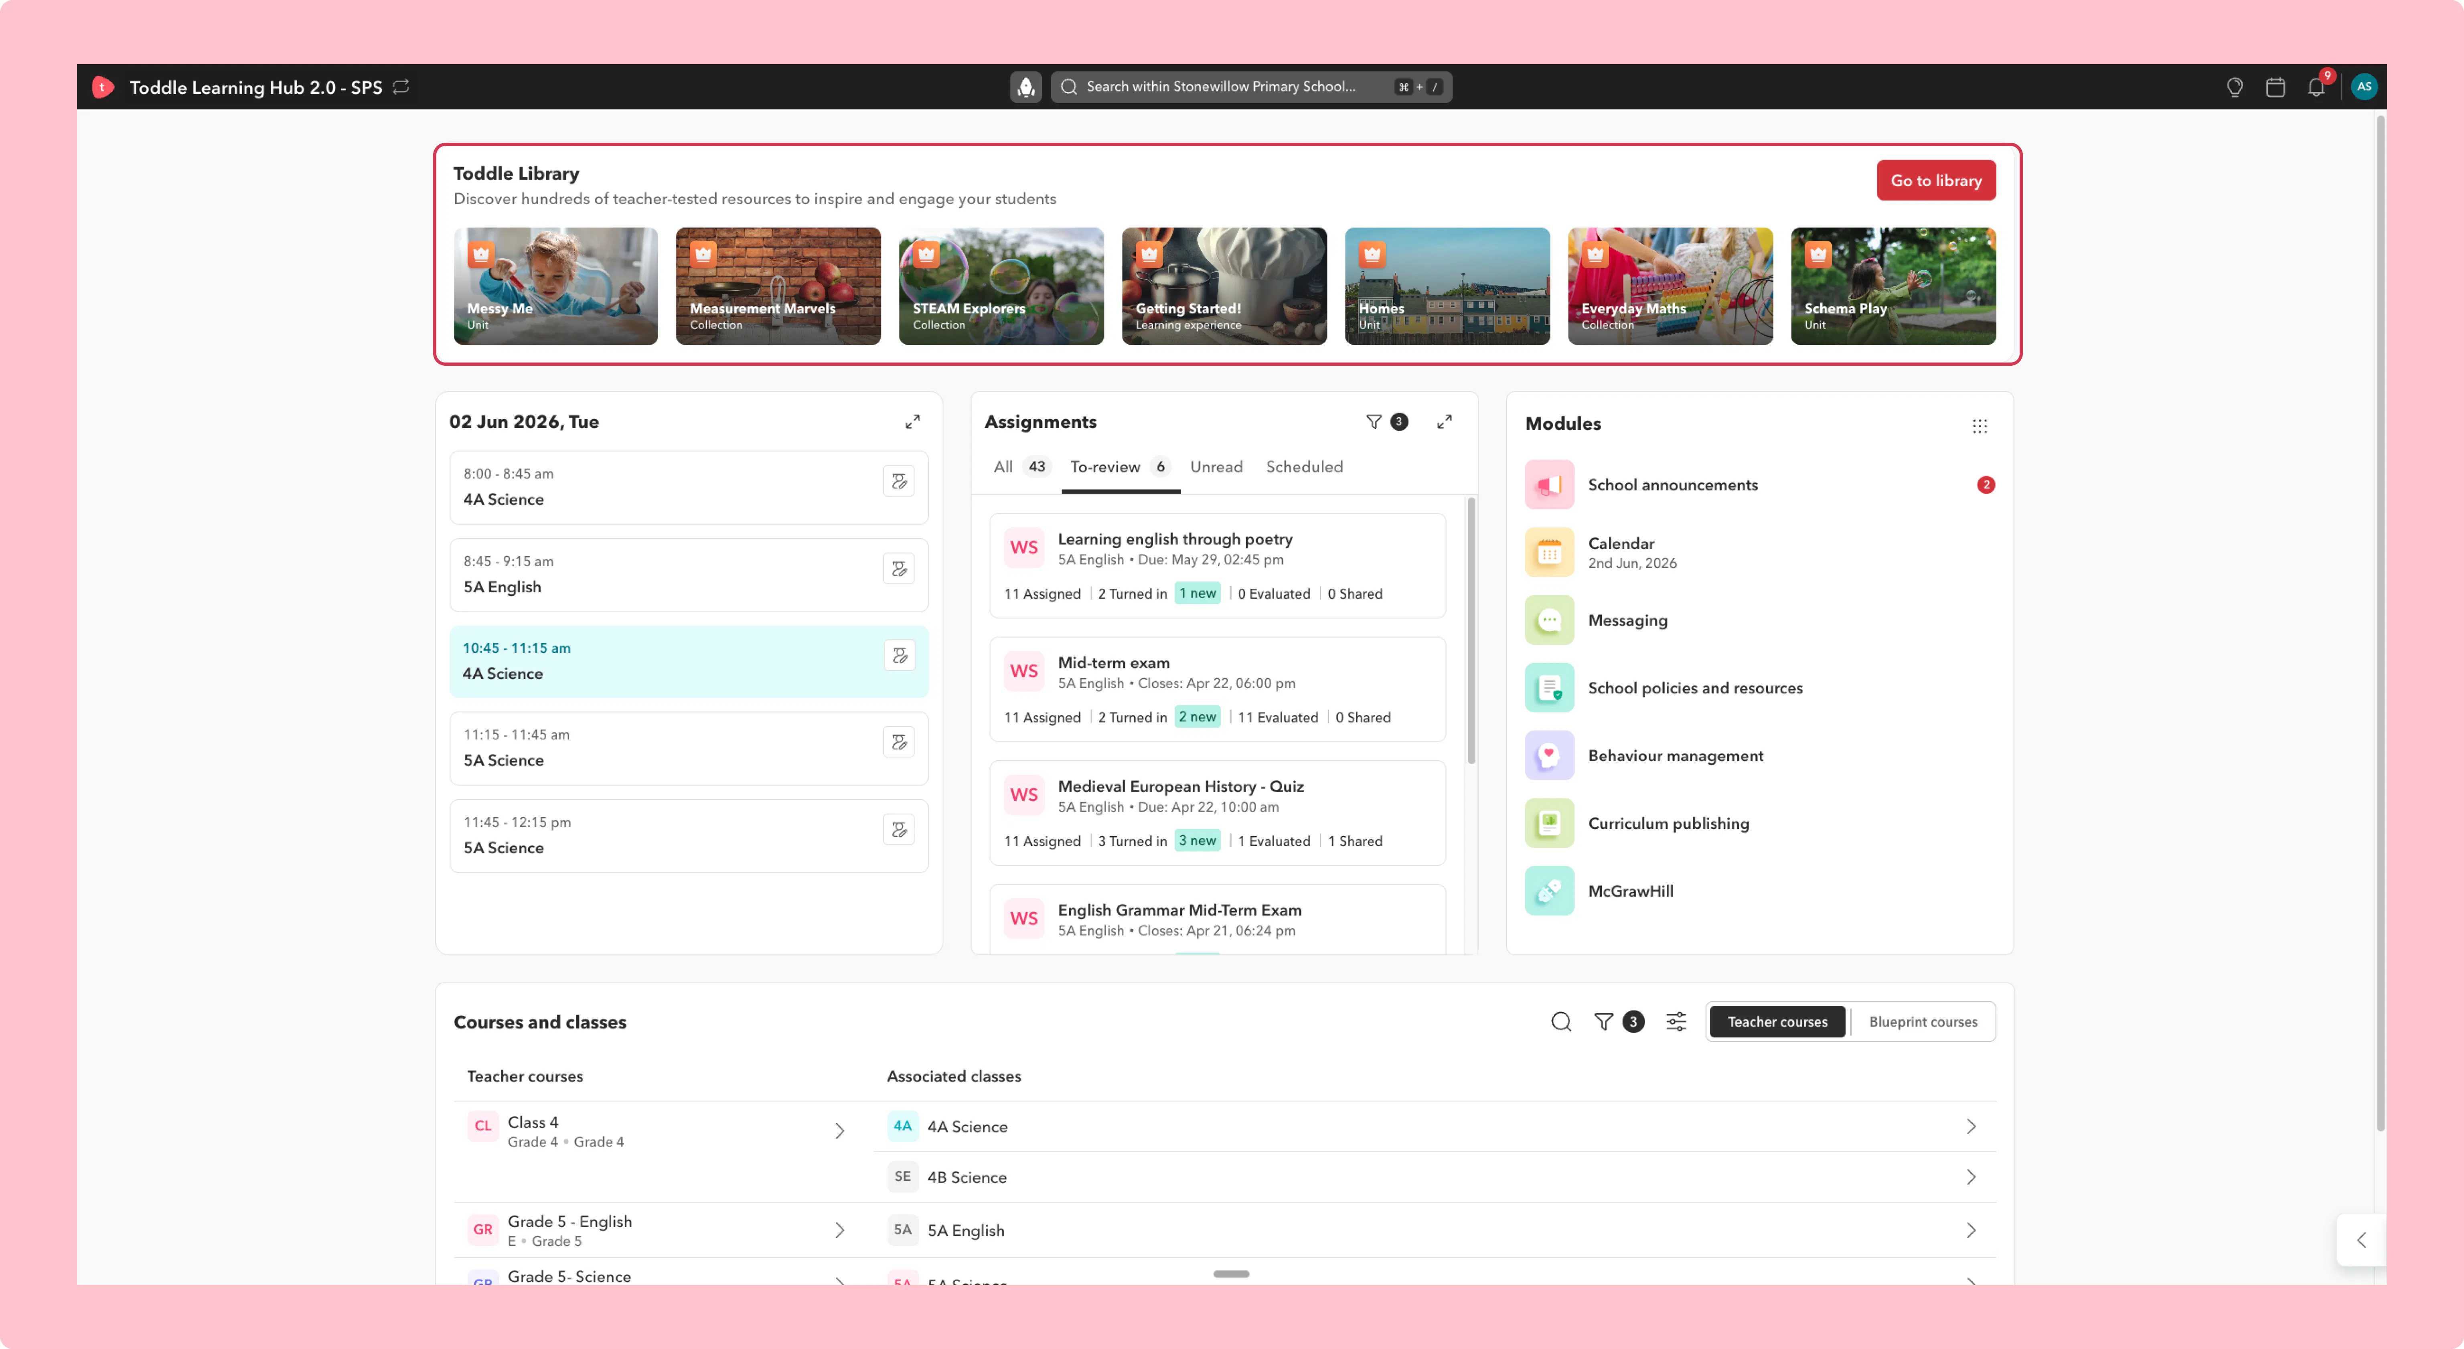Image resolution: width=2464 pixels, height=1349 pixels.
Task: Click the School announcements megaphone icon
Action: coord(1550,485)
